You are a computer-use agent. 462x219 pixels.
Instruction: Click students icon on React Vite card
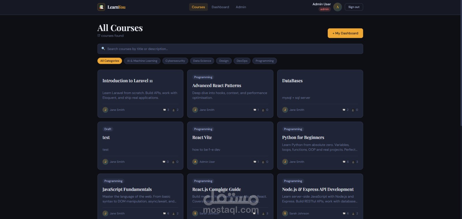[263, 162]
